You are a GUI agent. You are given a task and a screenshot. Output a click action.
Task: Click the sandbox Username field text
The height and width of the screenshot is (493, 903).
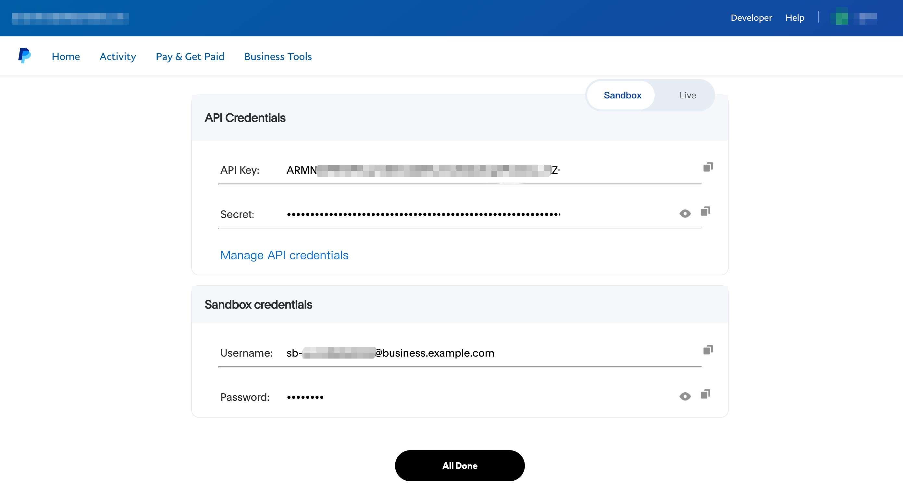click(390, 353)
